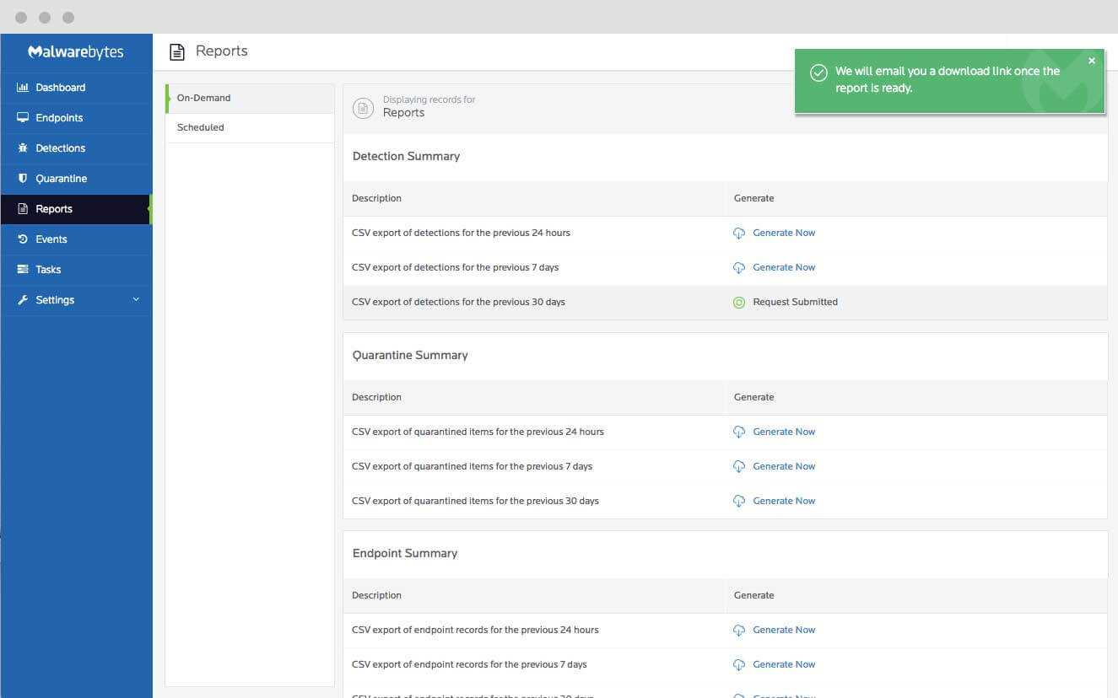Switch to the Scheduled reports tab
Screen dimensions: 1118x698
pos(201,127)
